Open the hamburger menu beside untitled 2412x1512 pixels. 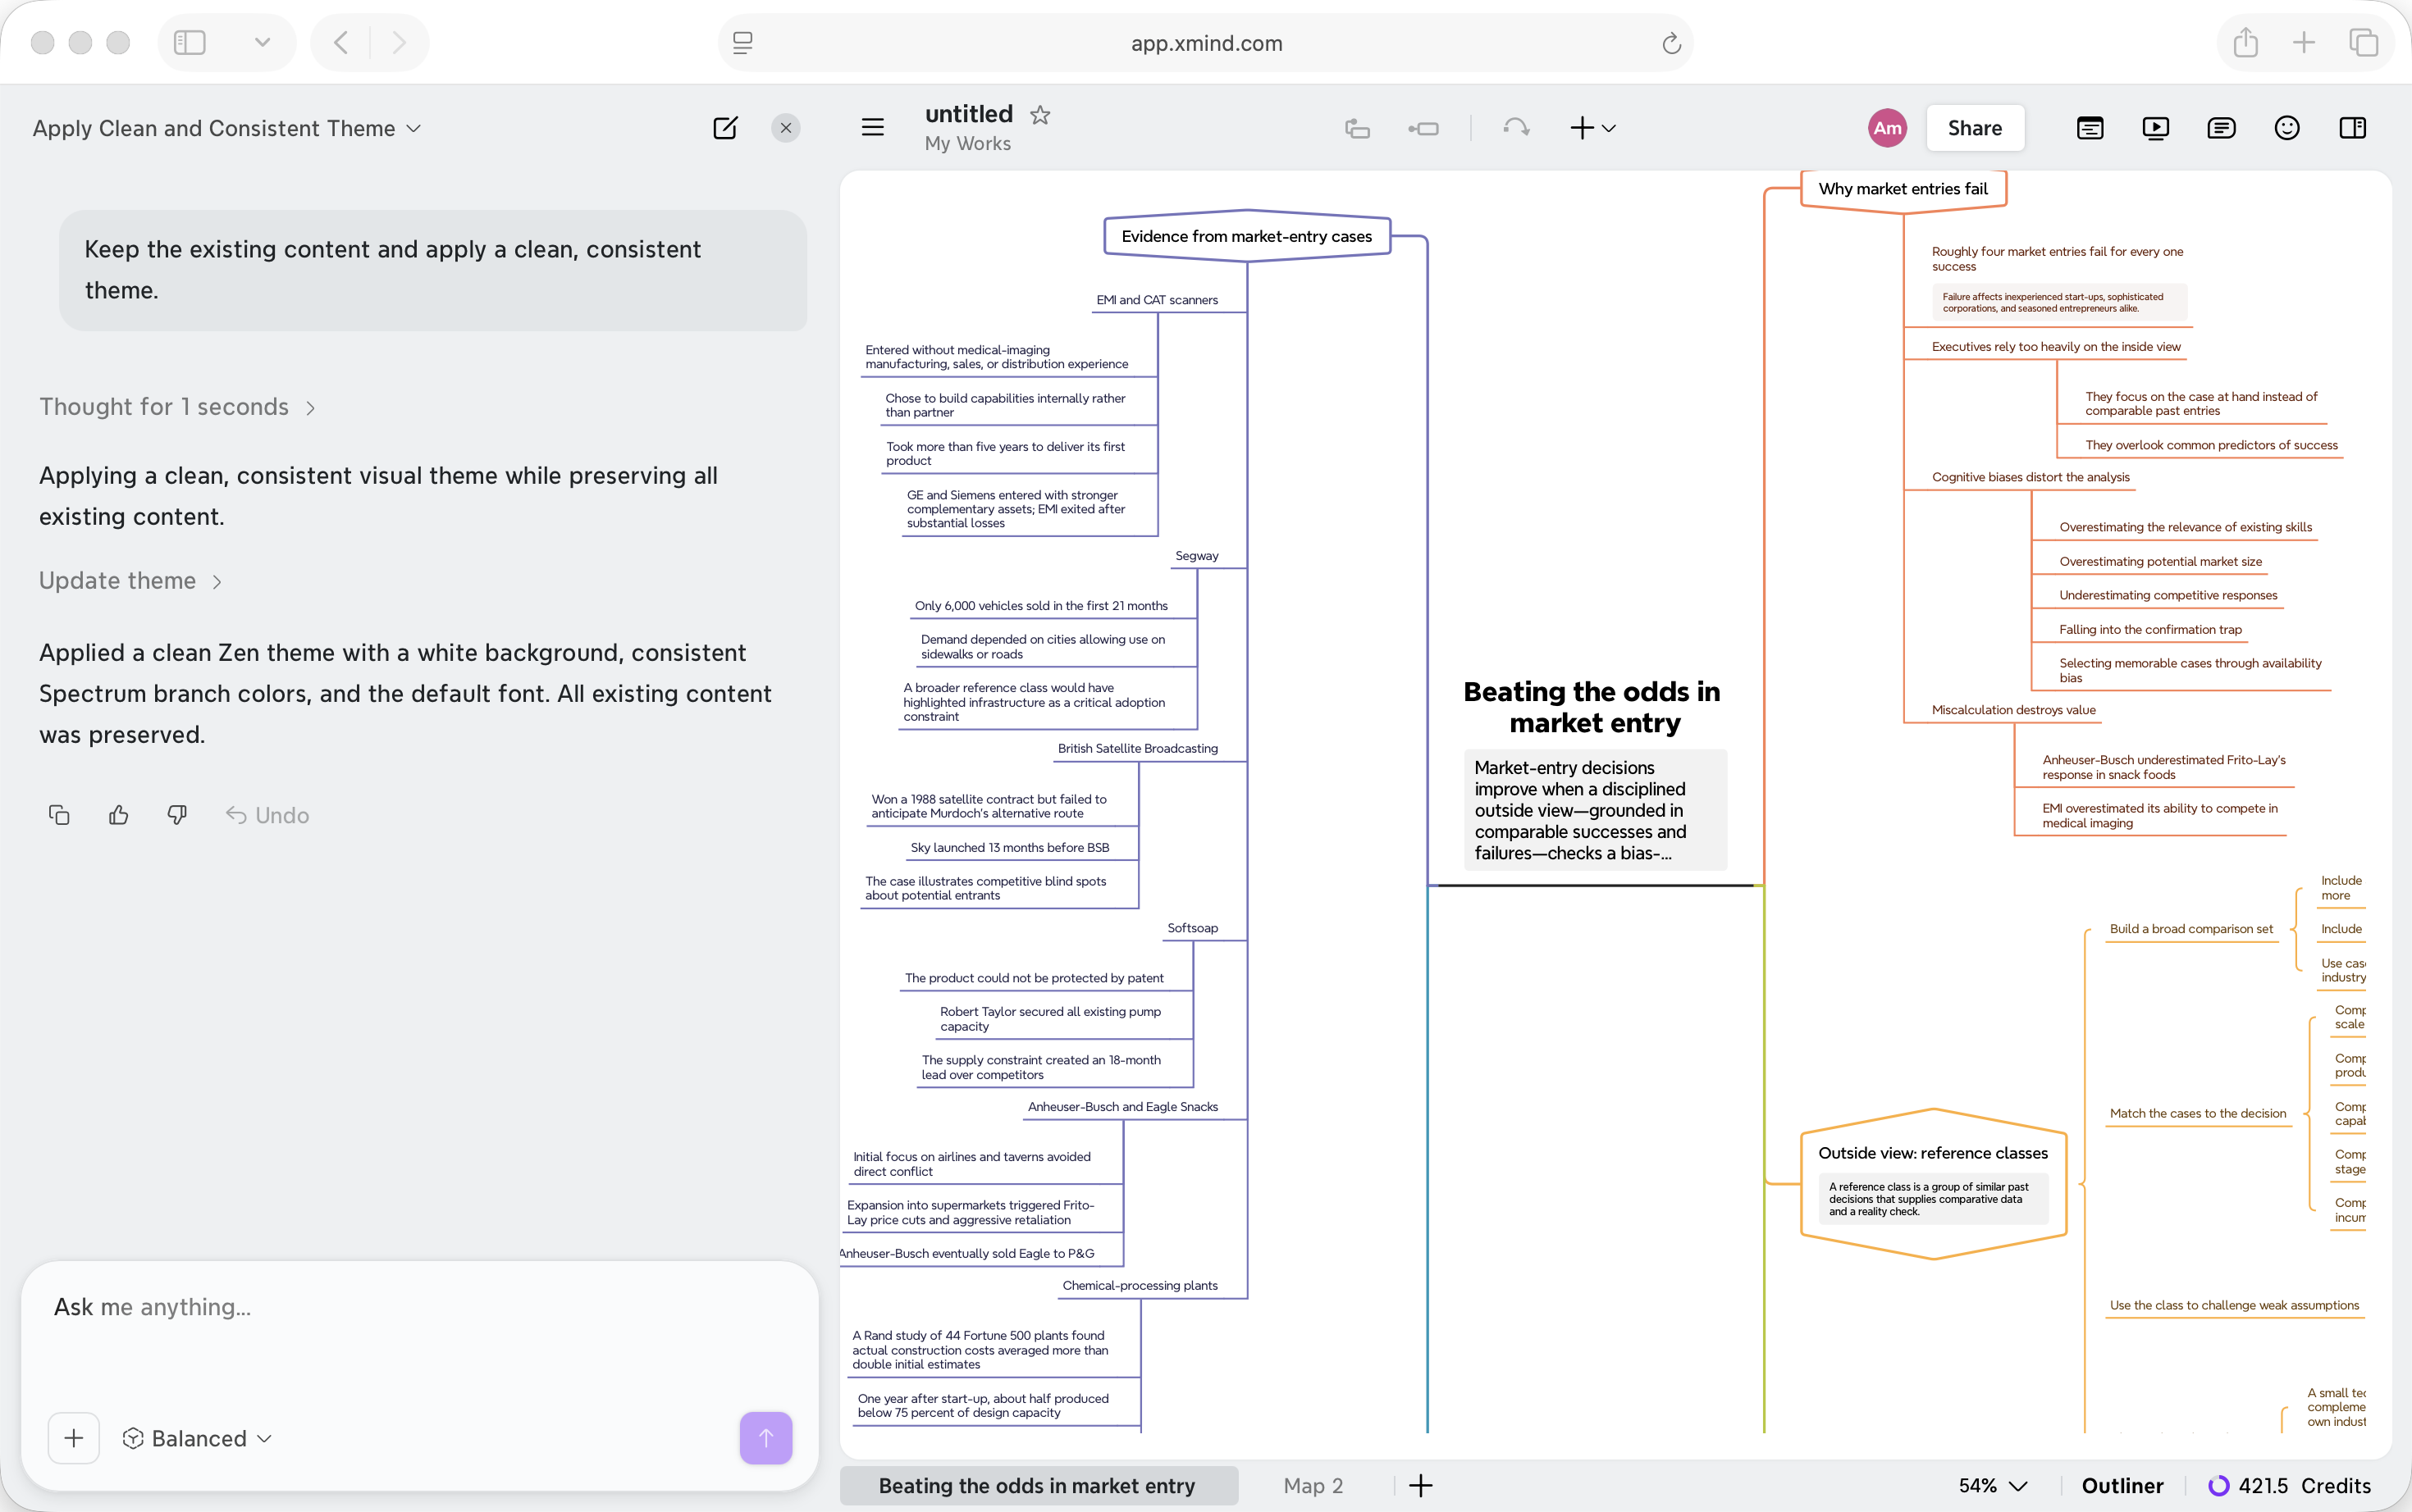point(872,127)
